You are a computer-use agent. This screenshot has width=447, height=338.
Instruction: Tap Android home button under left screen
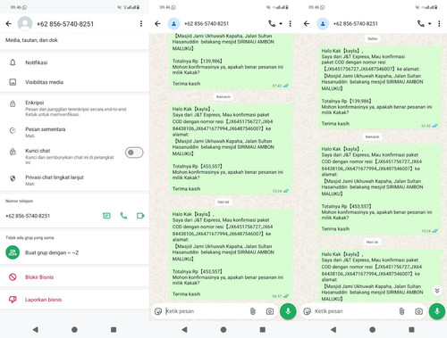(74, 329)
